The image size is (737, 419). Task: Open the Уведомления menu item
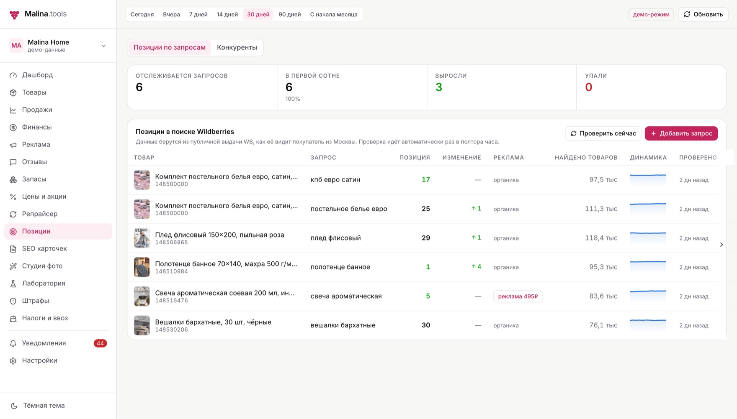click(58, 343)
